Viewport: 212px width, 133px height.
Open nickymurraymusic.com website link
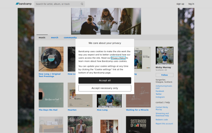point(164,87)
